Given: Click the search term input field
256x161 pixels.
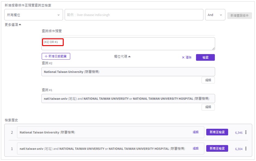Looking at the screenshot, I should [x=134, y=15].
